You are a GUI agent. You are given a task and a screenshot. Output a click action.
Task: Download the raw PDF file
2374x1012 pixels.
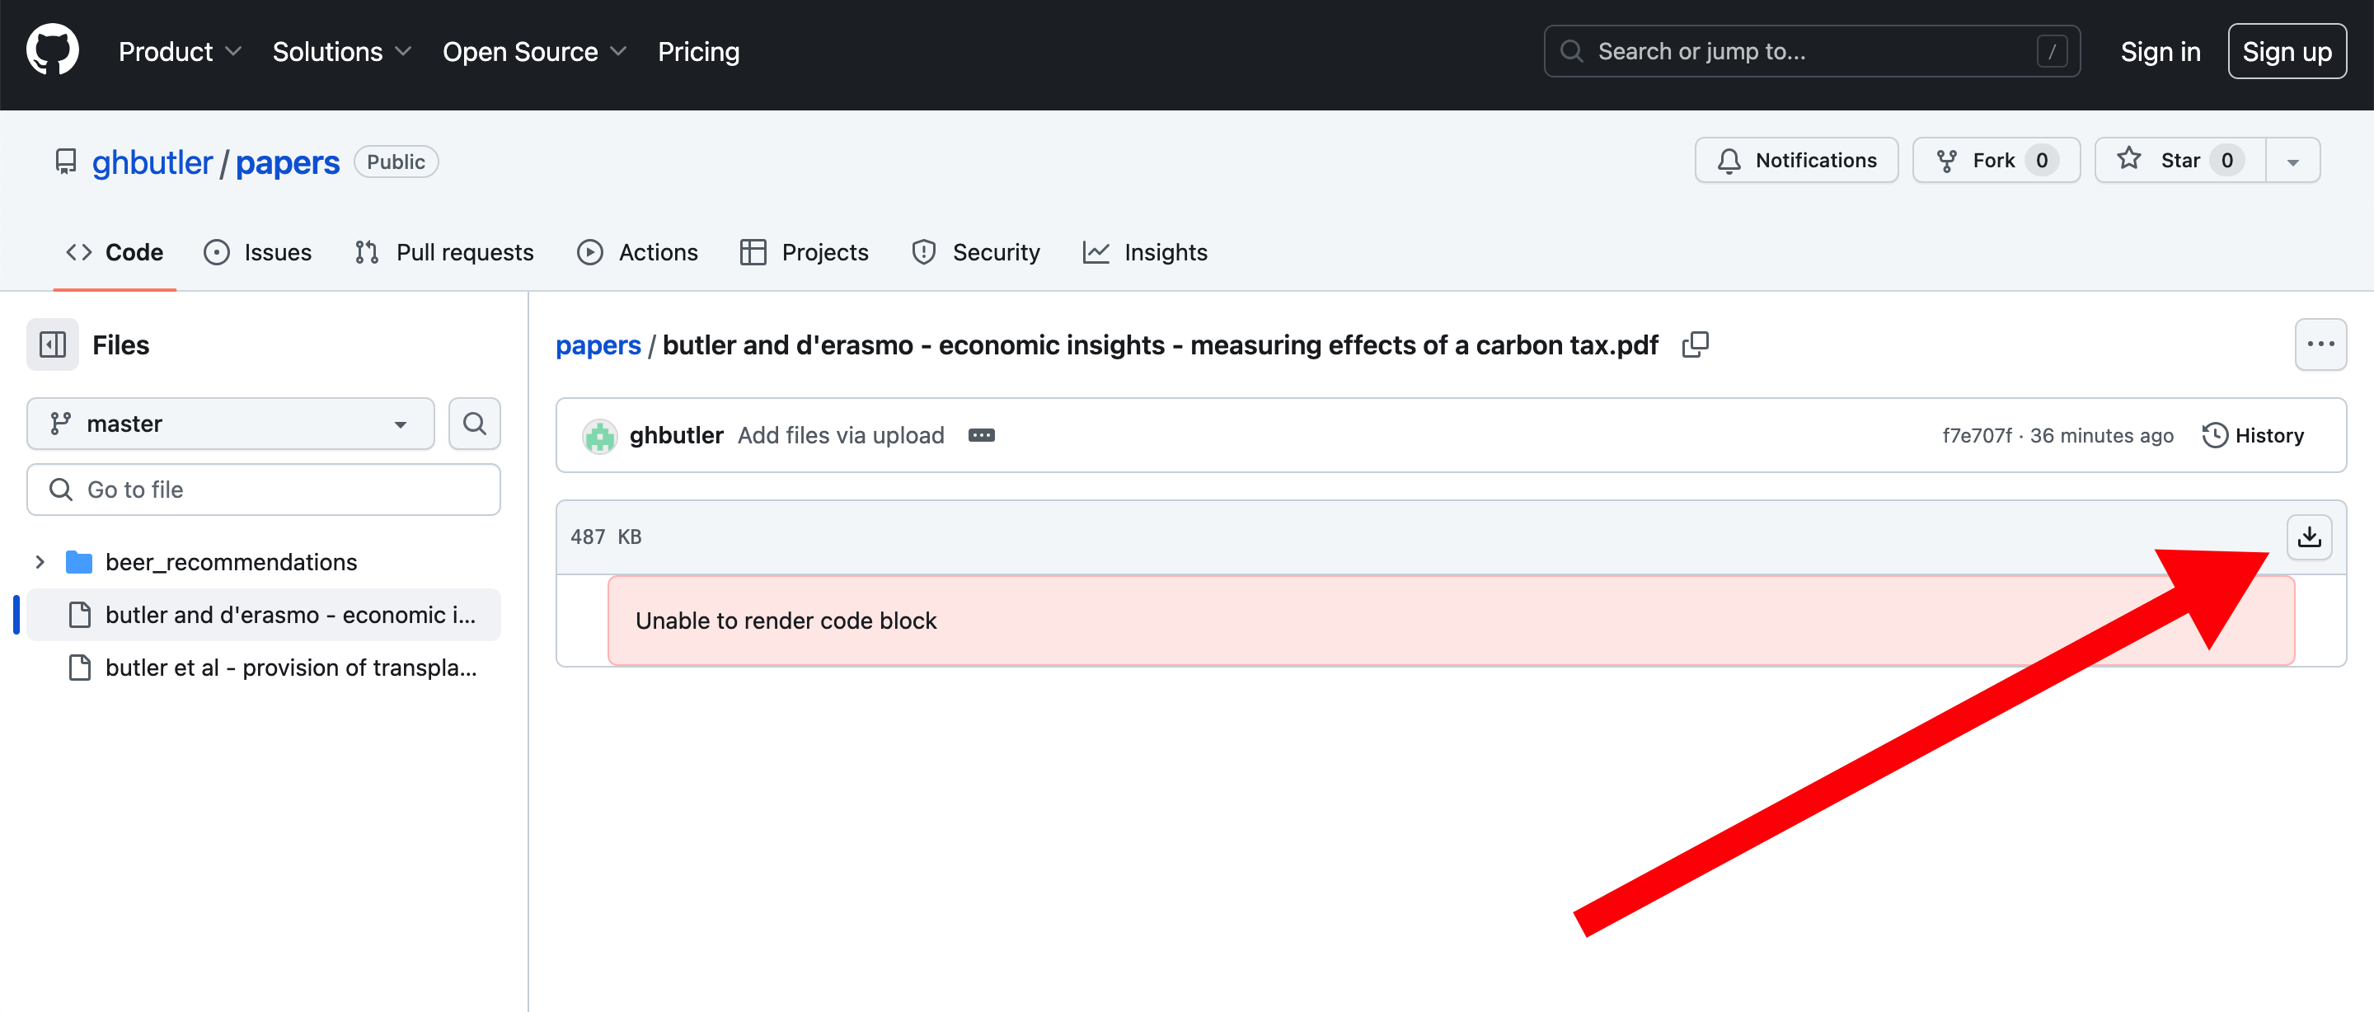(x=2309, y=536)
